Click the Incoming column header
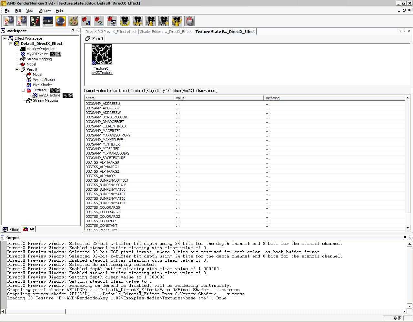 [x=334, y=98]
